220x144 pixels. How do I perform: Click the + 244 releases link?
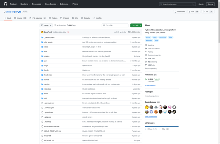150,86
